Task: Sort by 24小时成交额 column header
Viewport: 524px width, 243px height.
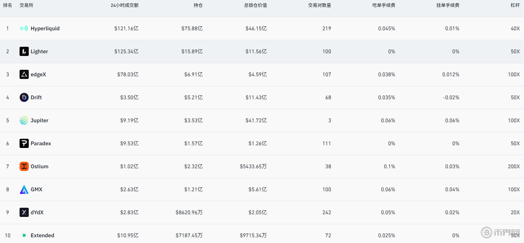Action: 124,5
